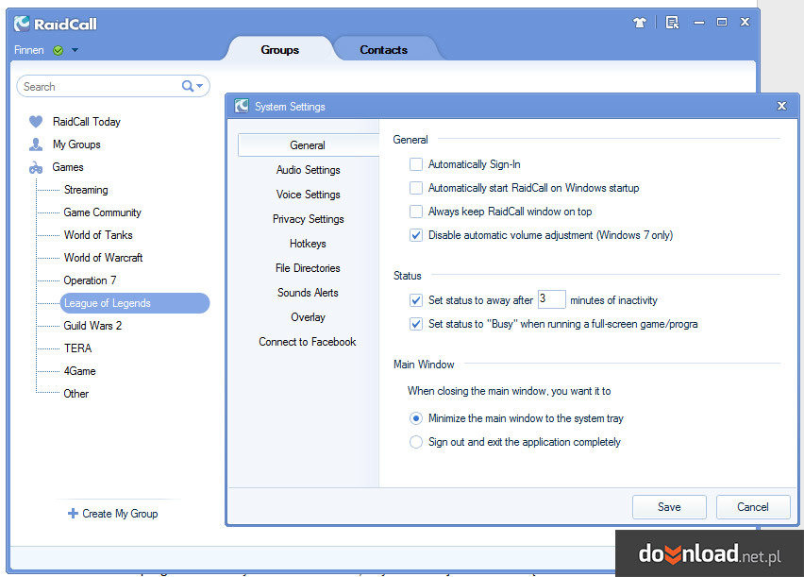Select Sign out and exit completely
The height and width of the screenshot is (577, 804).
(x=416, y=442)
